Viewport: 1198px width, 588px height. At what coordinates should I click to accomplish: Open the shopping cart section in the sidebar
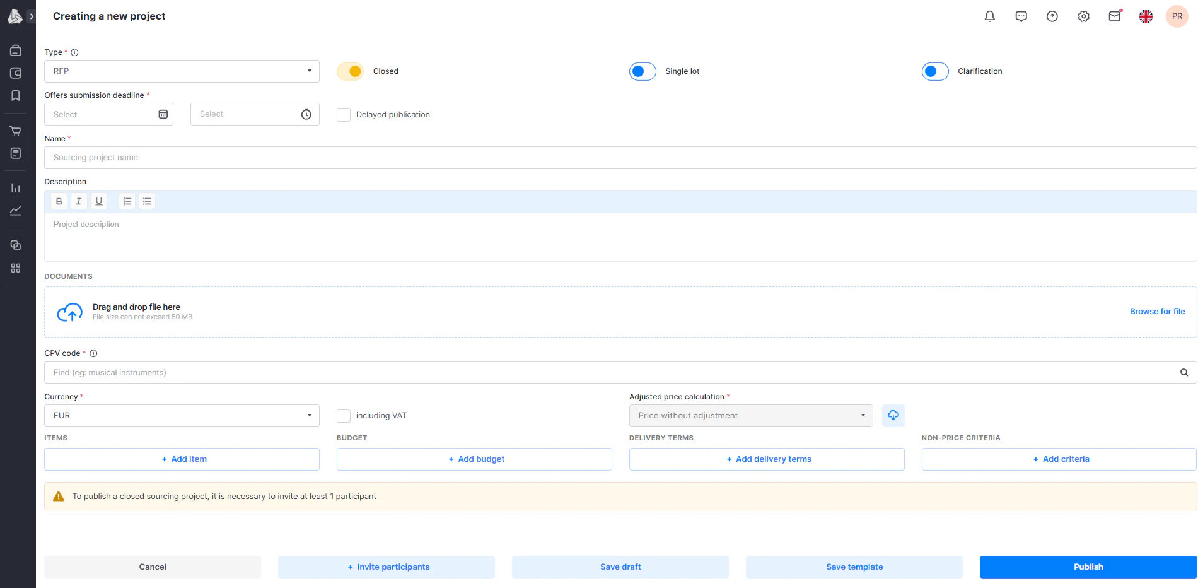click(x=16, y=130)
